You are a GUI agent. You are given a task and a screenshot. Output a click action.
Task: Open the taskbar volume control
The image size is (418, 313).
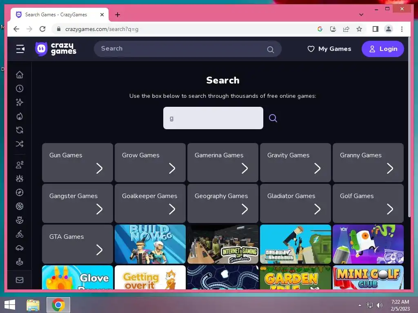click(379, 305)
